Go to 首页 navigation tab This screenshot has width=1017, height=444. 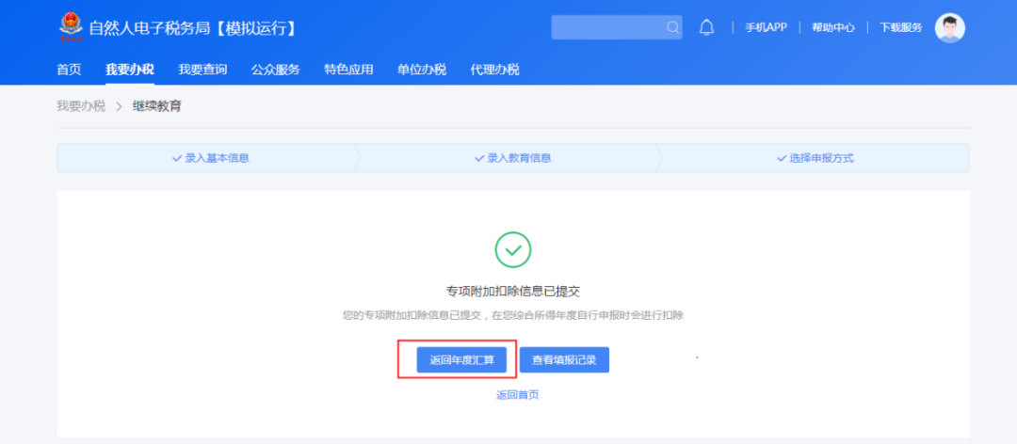tap(69, 69)
